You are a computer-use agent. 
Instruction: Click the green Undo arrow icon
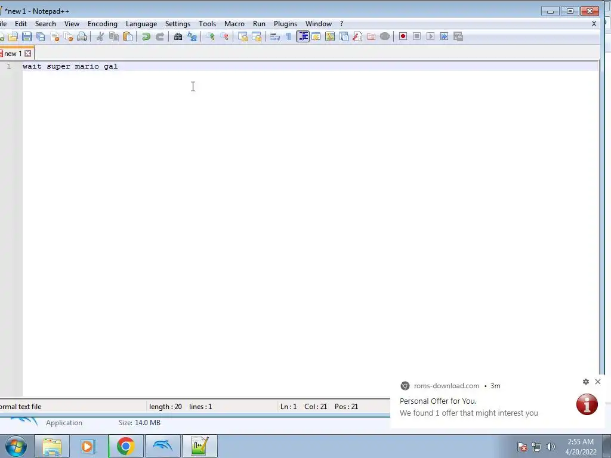146,36
